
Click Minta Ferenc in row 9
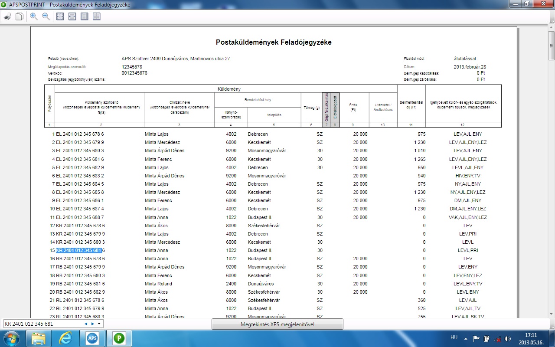click(158, 200)
